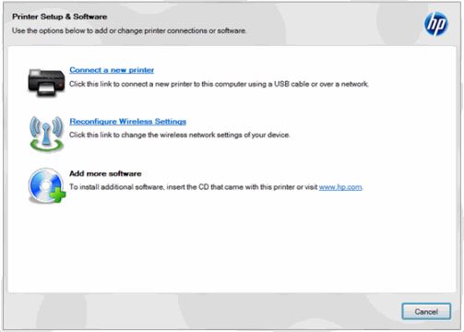Open Reconfigure Wireless Settings link
The height and width of the screenshot is (332, 464).
pos(127,122)
